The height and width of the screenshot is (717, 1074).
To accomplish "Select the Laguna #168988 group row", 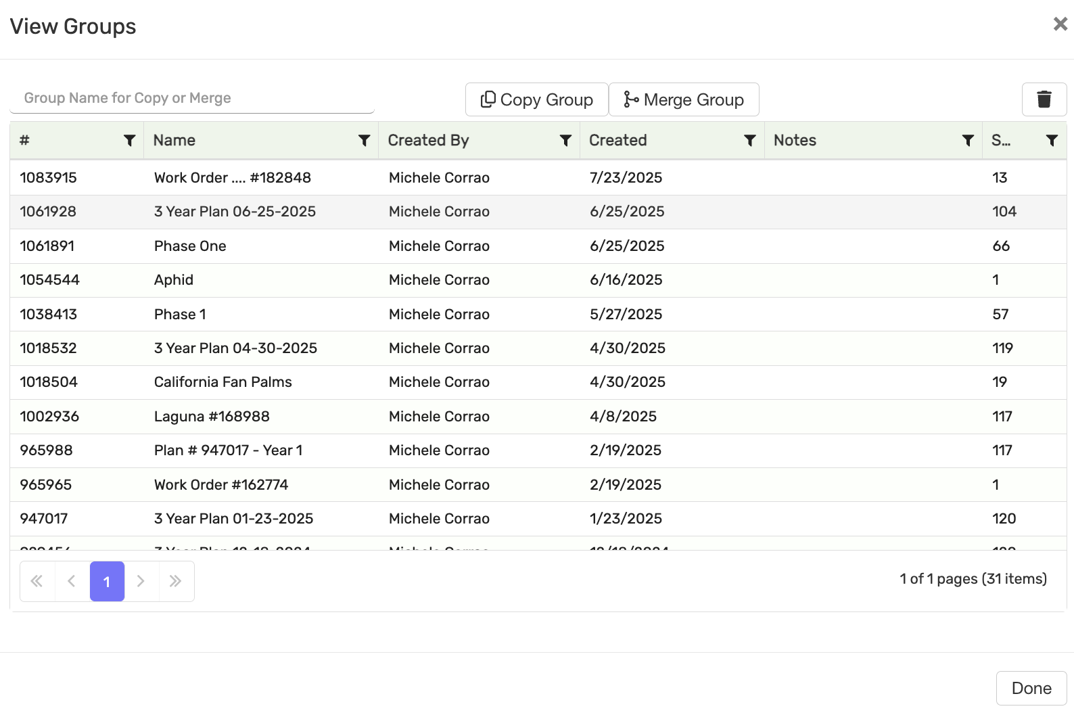I will click(x=212, y=417).
